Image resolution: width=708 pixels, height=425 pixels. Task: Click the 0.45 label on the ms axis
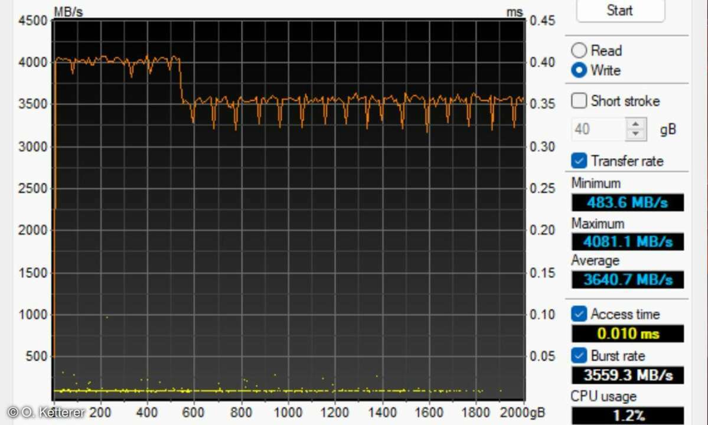click(542, 21)
